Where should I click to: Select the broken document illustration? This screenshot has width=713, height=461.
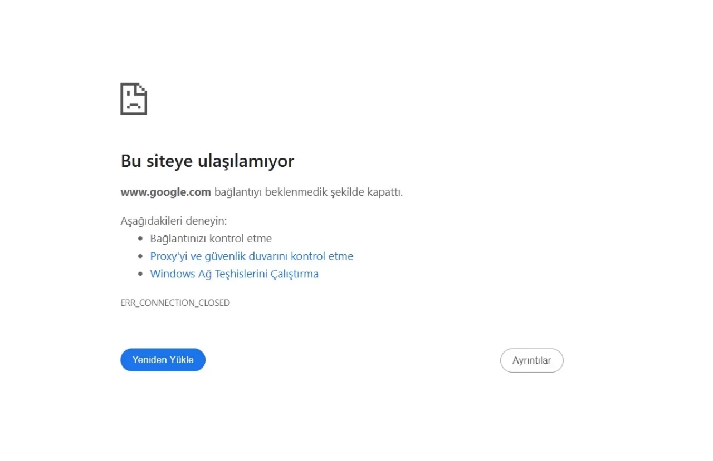click(x=134, y=98)
